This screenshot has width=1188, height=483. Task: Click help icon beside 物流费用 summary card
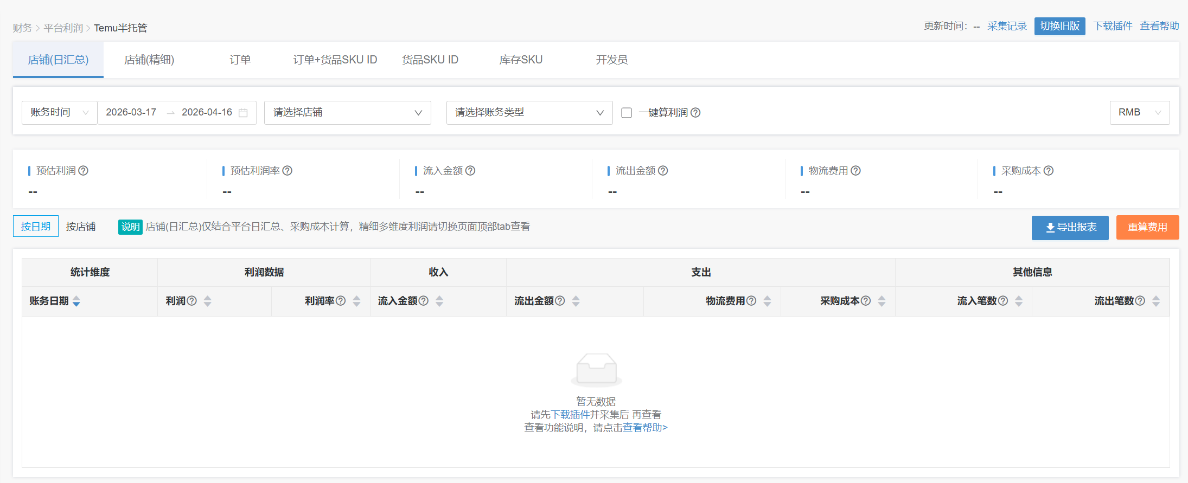click(855, 171)
